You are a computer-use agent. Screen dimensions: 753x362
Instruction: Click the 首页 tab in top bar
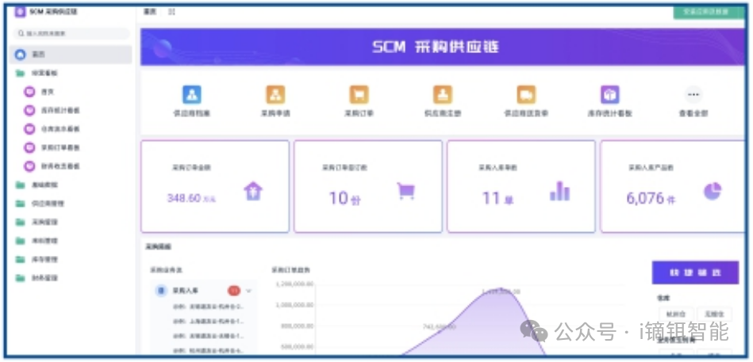(149, 12)
